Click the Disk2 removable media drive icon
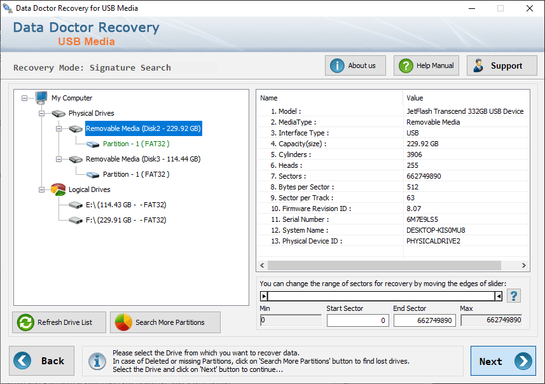The image size is (545, 384). click(76, 128)
